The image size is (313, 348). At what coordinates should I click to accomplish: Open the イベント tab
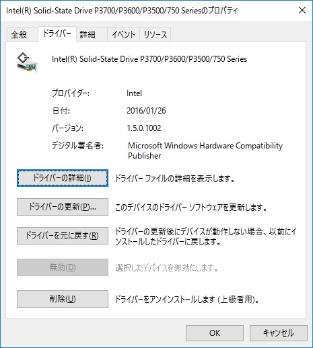coord(123,35)
